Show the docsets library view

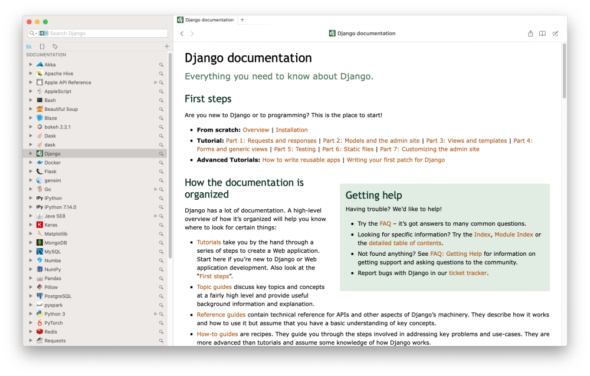tap(29, 47)
